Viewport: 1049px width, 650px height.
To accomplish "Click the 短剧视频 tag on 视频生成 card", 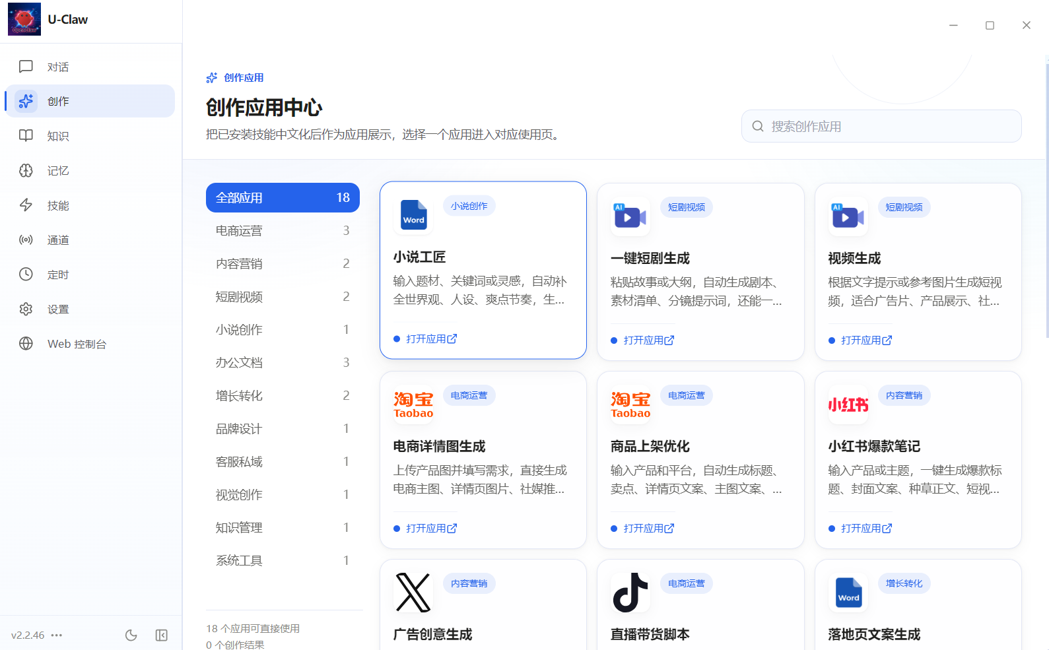I will 904,207.
